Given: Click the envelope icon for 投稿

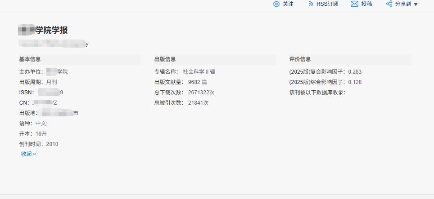Looking at the screenshot, I should point(354,4).
